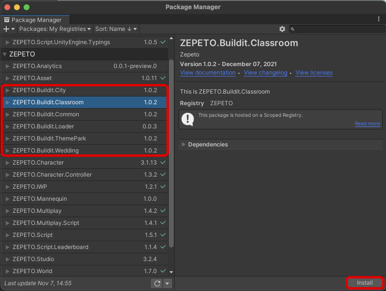
Task: Expand ZEPETO.Studio versions arrow
Action: click(7, 259)
